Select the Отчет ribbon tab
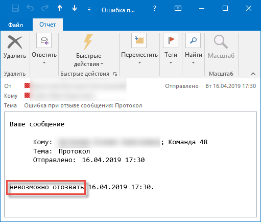Image resolution: width=261 pixels, height=222 pixels. [48, 25]
